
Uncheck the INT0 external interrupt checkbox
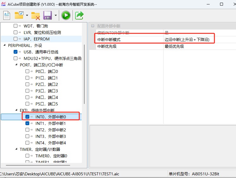[x=27, y=117]
